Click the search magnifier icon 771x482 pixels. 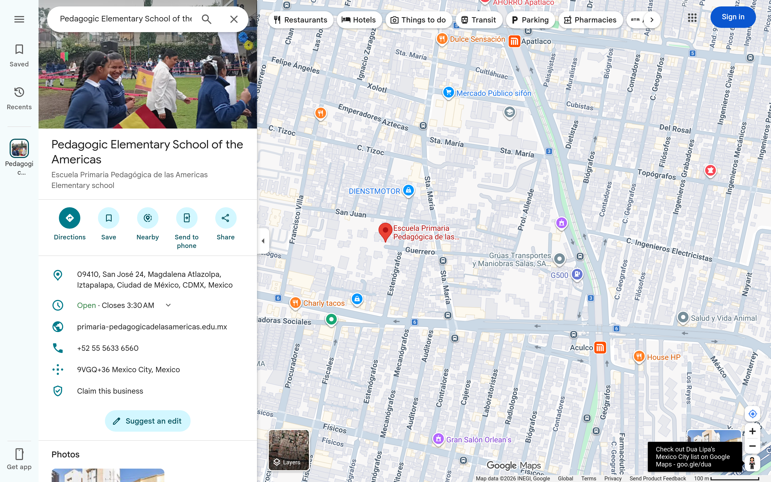(x=206, y=19)
